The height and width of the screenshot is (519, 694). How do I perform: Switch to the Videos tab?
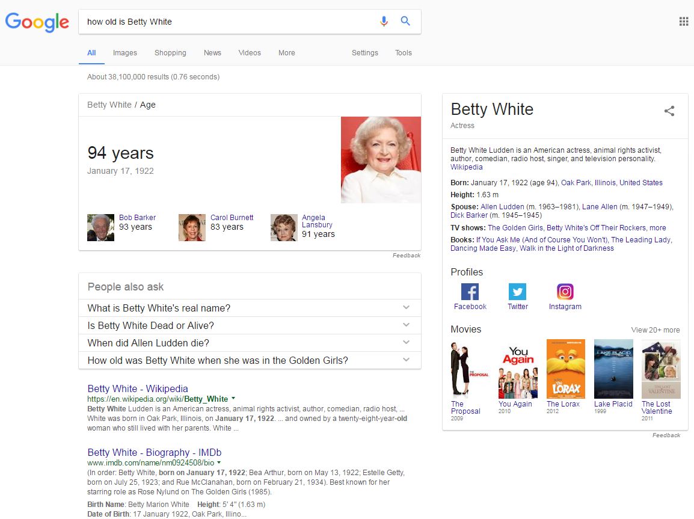click(x=250, y=53)
